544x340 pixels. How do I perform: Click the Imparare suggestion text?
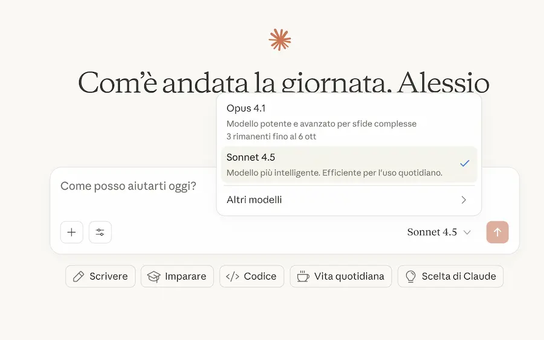click(186, 277)
